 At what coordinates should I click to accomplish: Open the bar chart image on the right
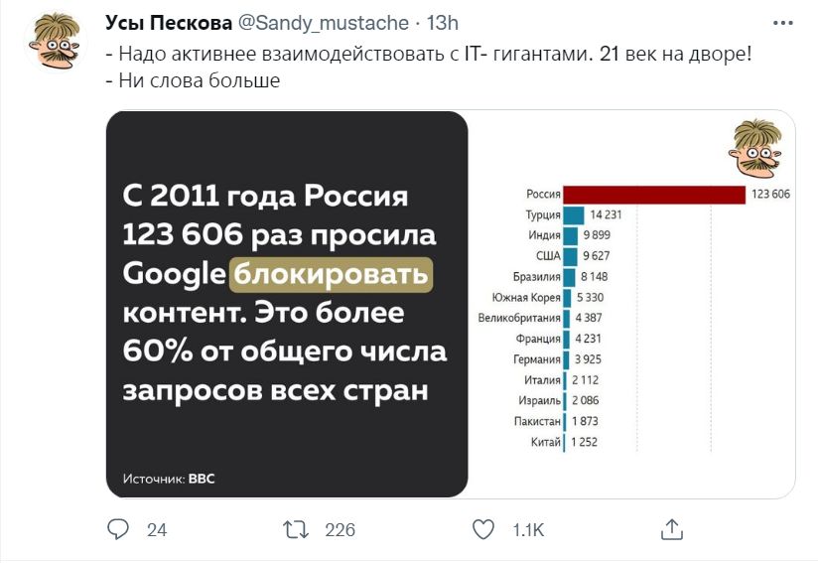click(631, 304)
